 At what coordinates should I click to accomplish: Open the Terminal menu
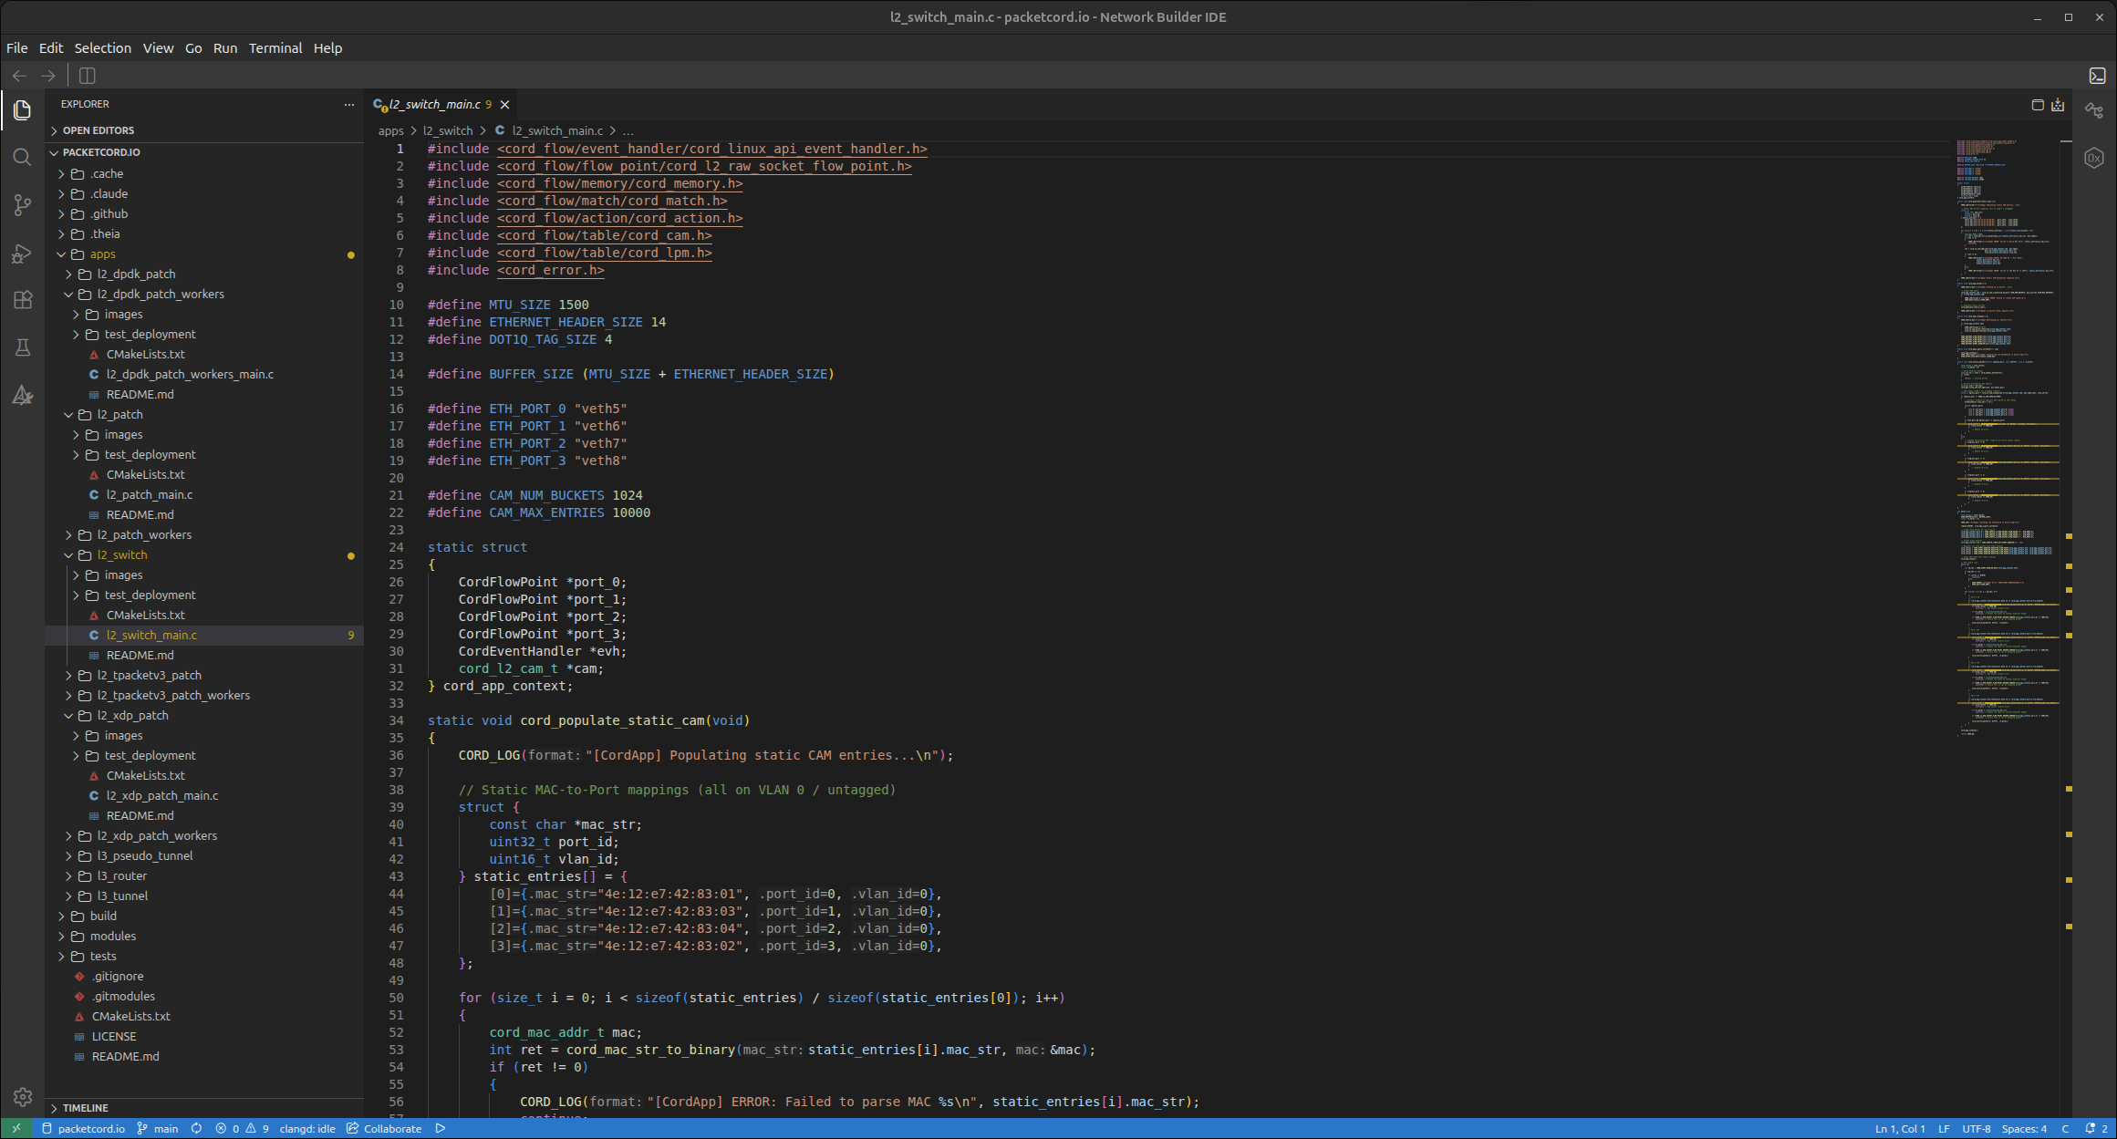275,48
